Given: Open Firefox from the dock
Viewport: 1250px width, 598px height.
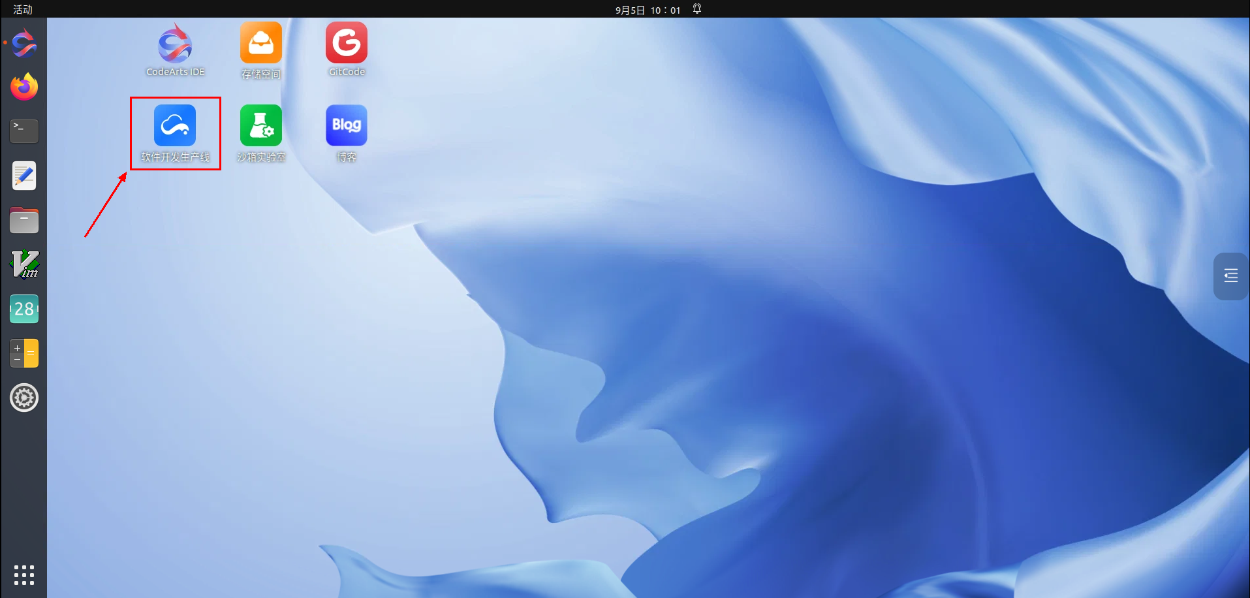Looking at the screenshot, I should click(x=24, y=87).
